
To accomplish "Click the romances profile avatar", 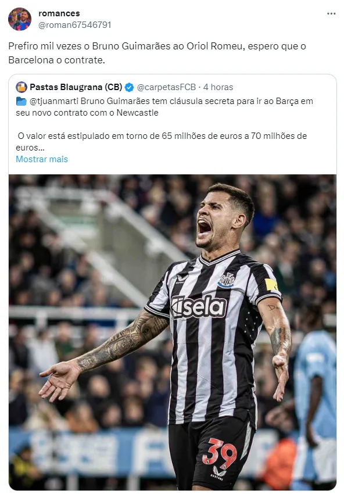I will pos(20,19).
